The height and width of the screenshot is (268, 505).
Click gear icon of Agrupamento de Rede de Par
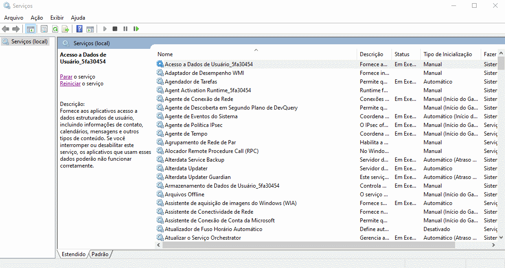(160, 142)
